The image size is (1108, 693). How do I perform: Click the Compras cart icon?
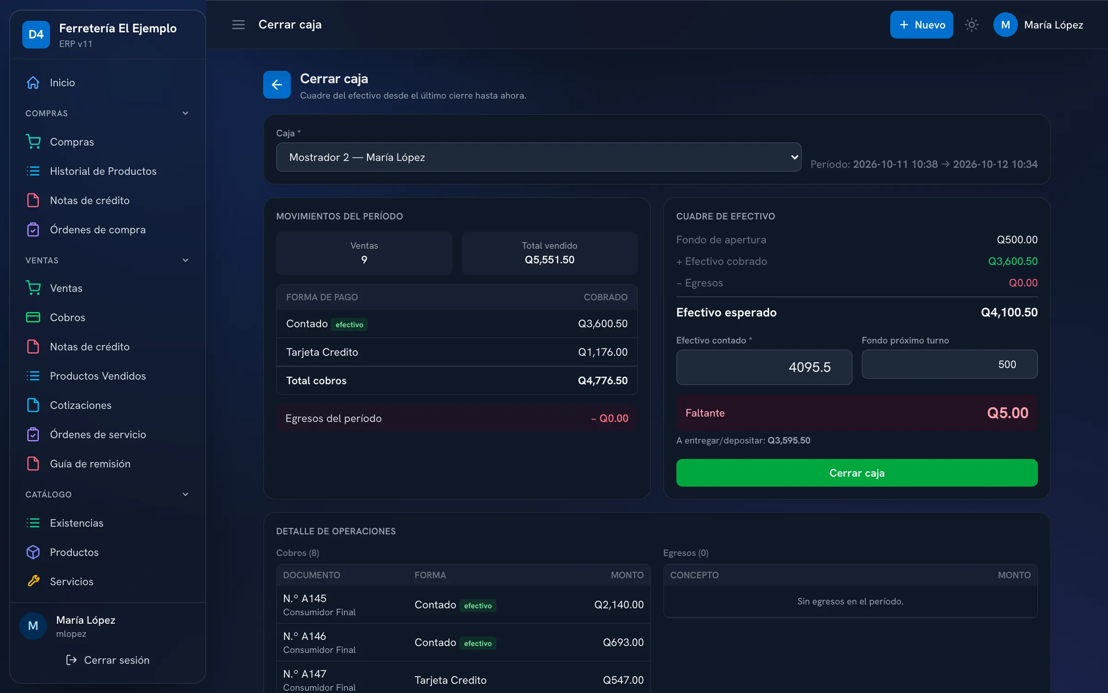coord(33,142)
